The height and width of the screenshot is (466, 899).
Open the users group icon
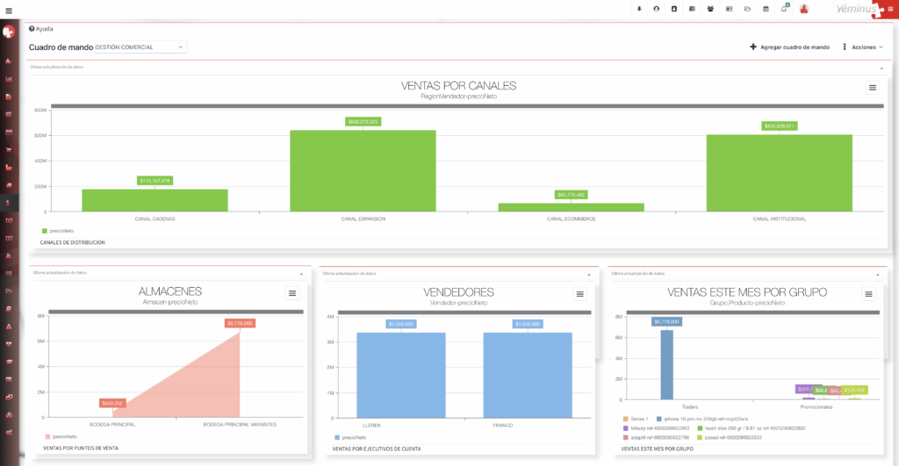coord(710,9)
